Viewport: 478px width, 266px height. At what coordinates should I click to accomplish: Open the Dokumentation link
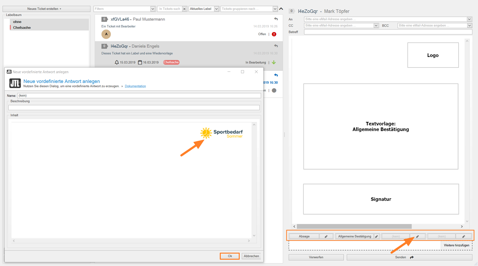[x=135, y=86]
